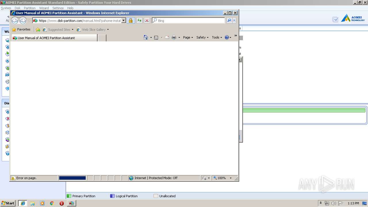Screen dimensions: 368x207
Task: Expand the zoom level dropdown arrow
Action: click(231, 178)
